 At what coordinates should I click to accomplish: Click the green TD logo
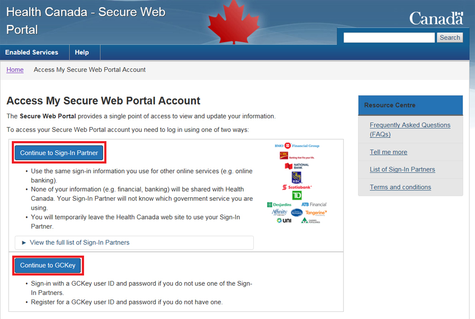(297, 195)
